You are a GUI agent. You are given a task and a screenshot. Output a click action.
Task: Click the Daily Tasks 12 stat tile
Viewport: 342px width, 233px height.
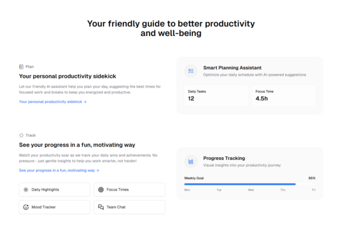click(x=216, y=96)
